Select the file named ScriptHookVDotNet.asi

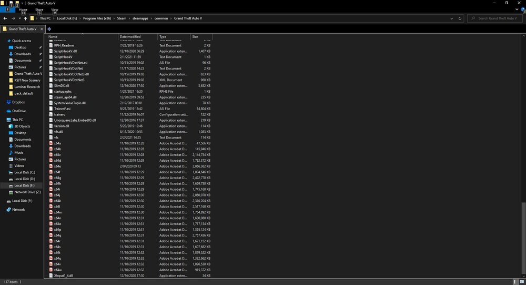click(71, 63)
